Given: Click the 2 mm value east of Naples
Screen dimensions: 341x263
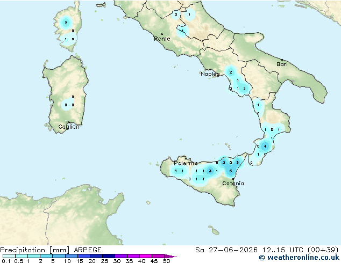Looking at the screenshot, I should pos(231,72).
